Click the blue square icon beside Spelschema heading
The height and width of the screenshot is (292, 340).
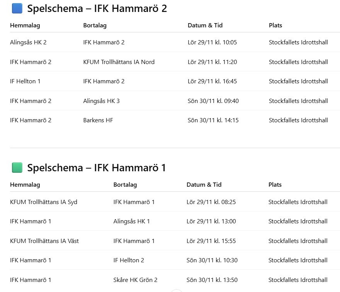17,8
